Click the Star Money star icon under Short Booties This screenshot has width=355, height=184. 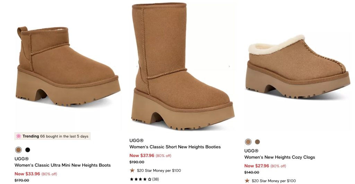point(132,170)
